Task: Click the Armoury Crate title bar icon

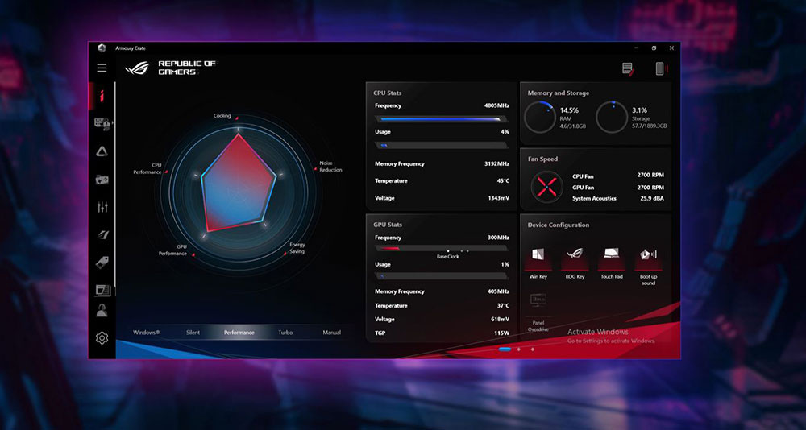Action: pos(102,48)
